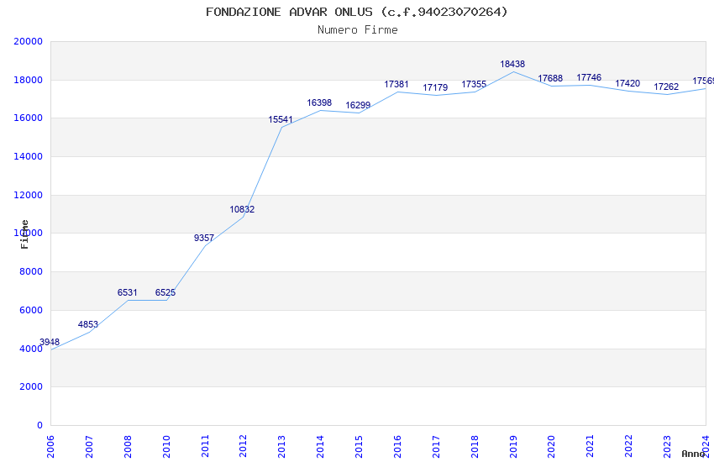Viewport: 714px width, 462px height.
Task: Click the x-axis year 2023
Action: pos(668,447)
